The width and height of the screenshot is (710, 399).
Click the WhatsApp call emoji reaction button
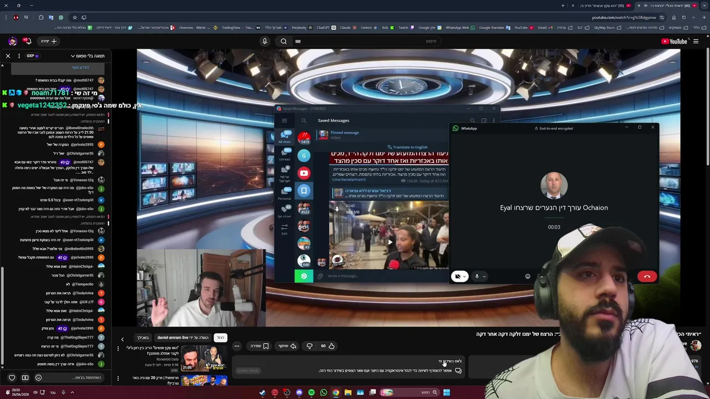528,277
